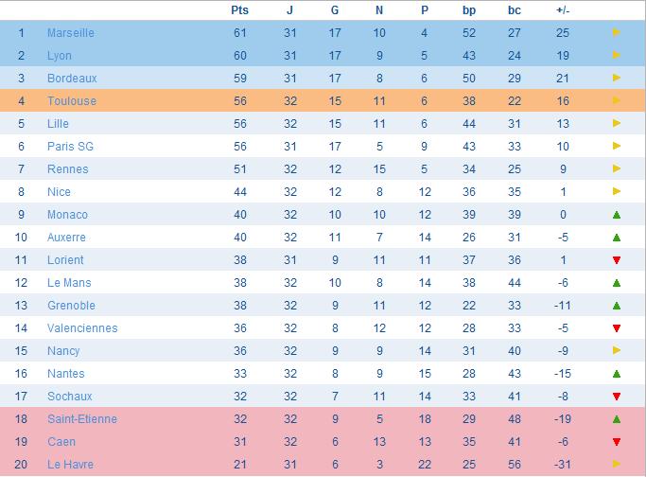Click the yellow trend arrow for Marseille

[x=617, y=33]
